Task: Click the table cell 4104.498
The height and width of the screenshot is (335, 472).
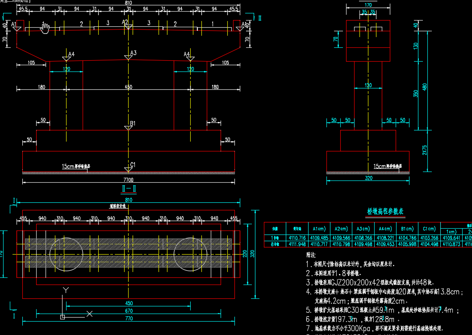Action: (x=429, y=244)
